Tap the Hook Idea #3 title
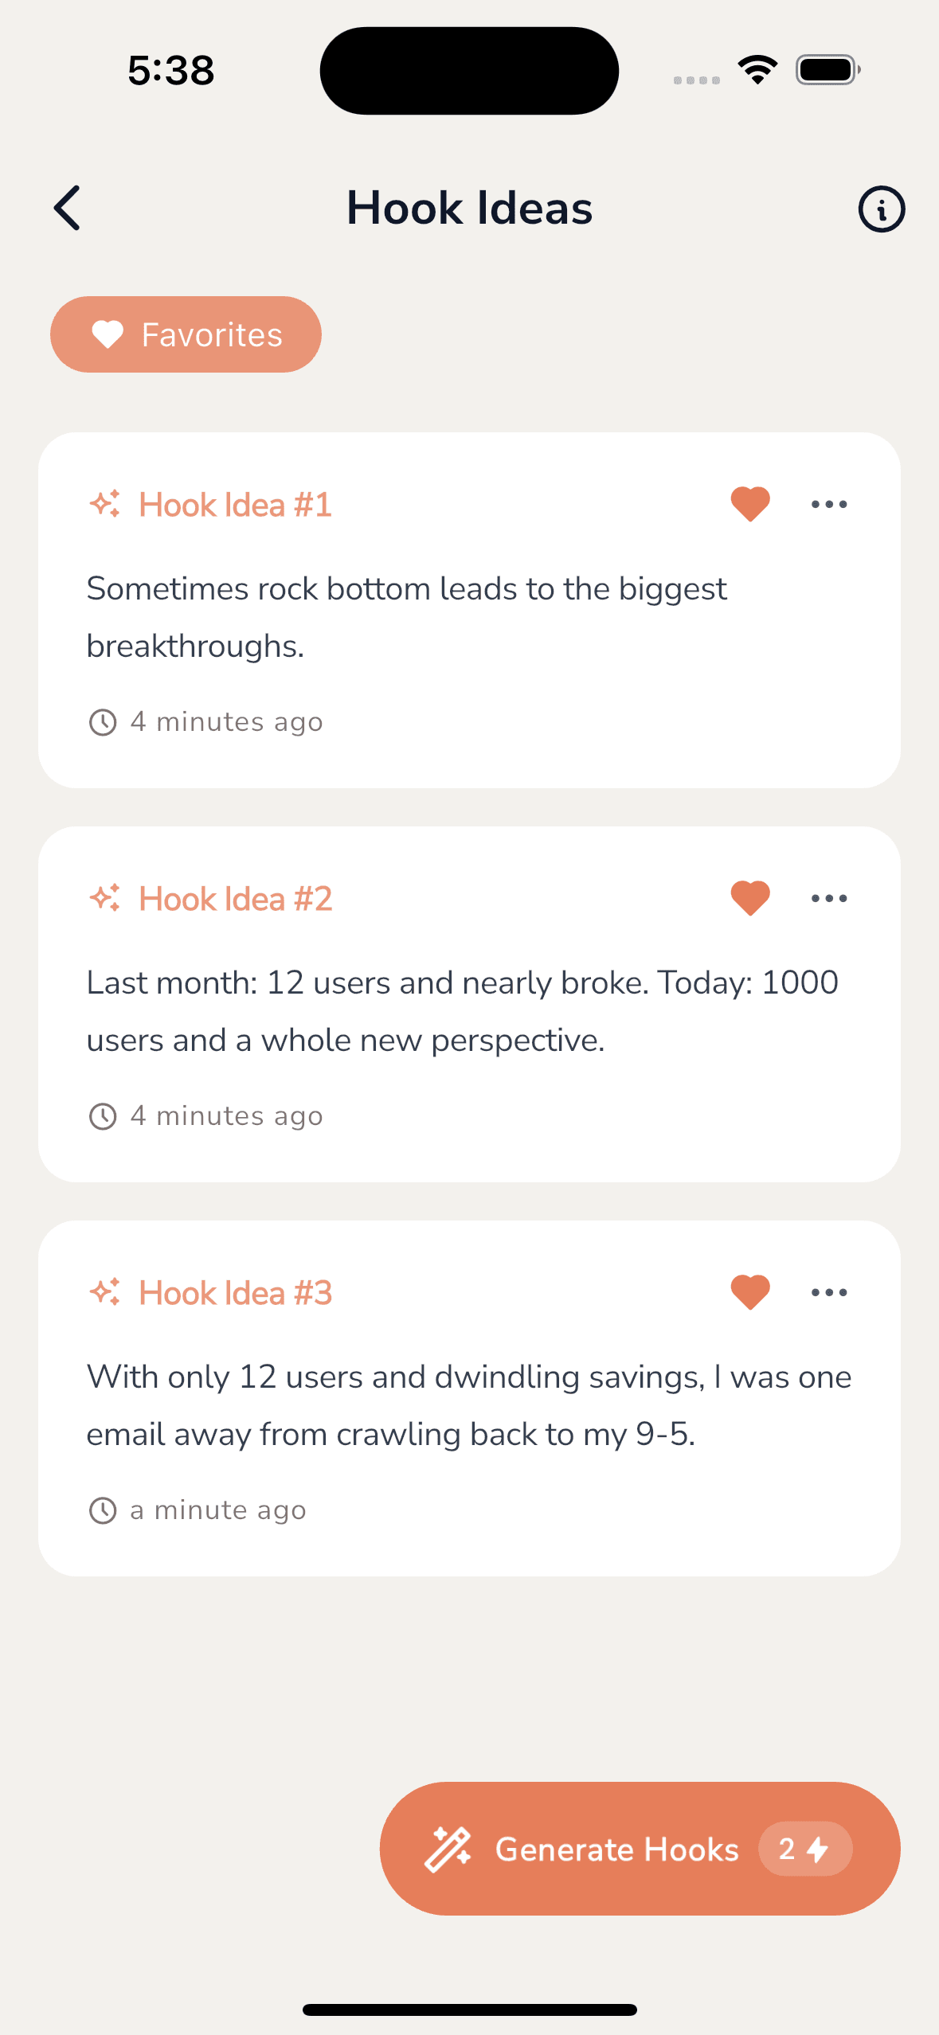 click(235, 1293)
